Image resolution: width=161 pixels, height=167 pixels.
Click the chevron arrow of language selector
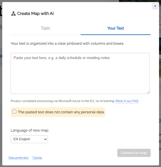[45, 139]
